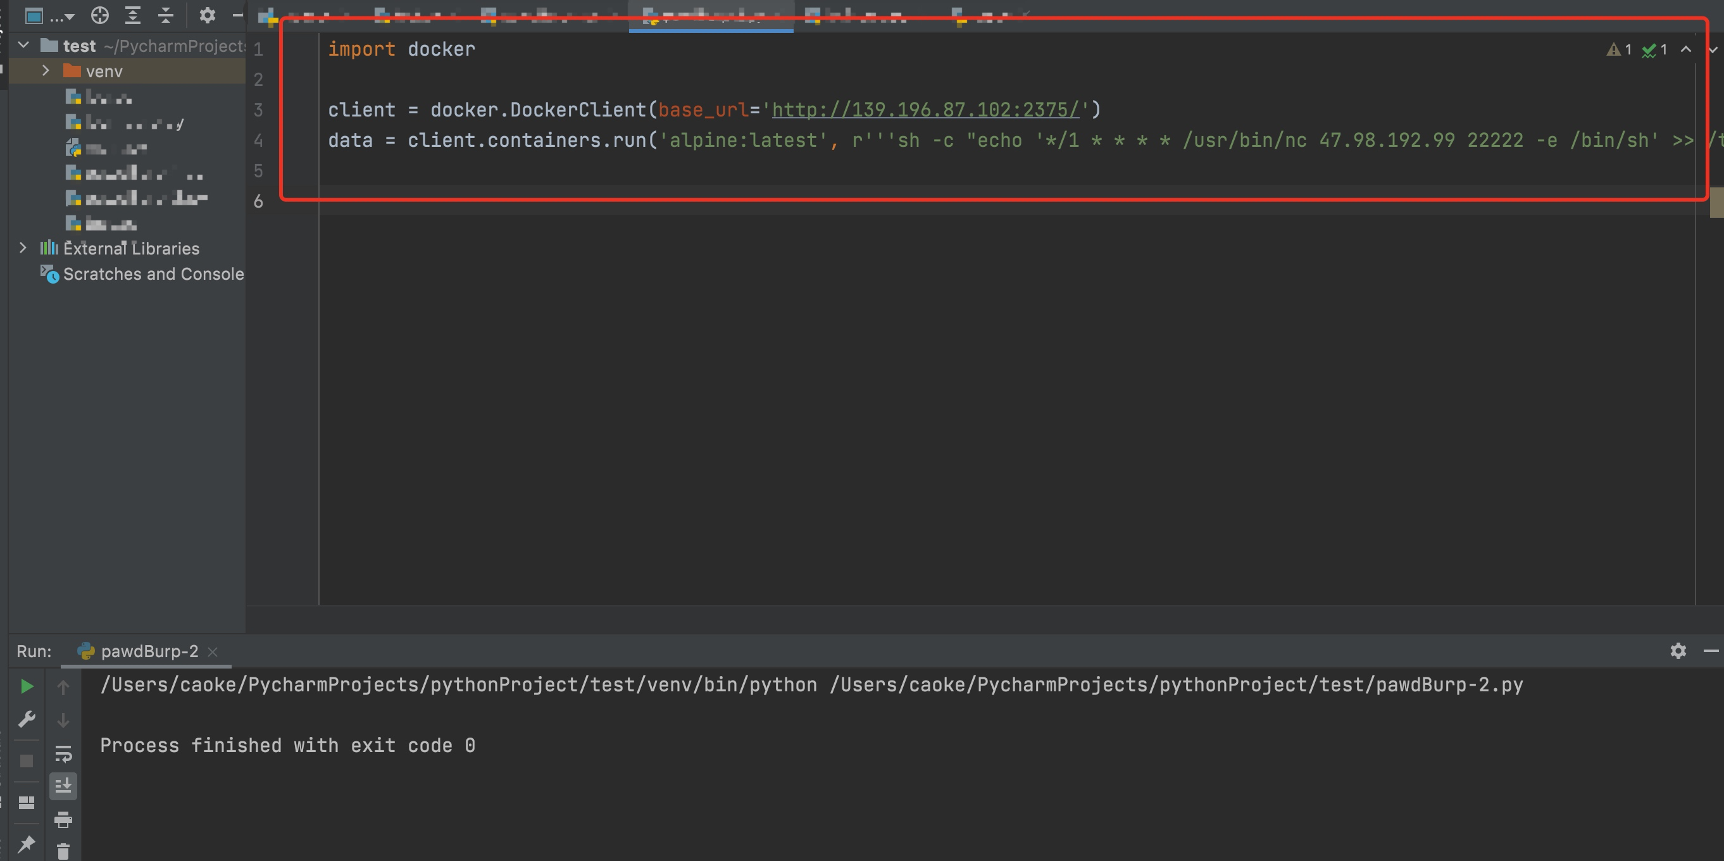Stop the running process with stop icon
The image size is (1724, 861).
27,761
